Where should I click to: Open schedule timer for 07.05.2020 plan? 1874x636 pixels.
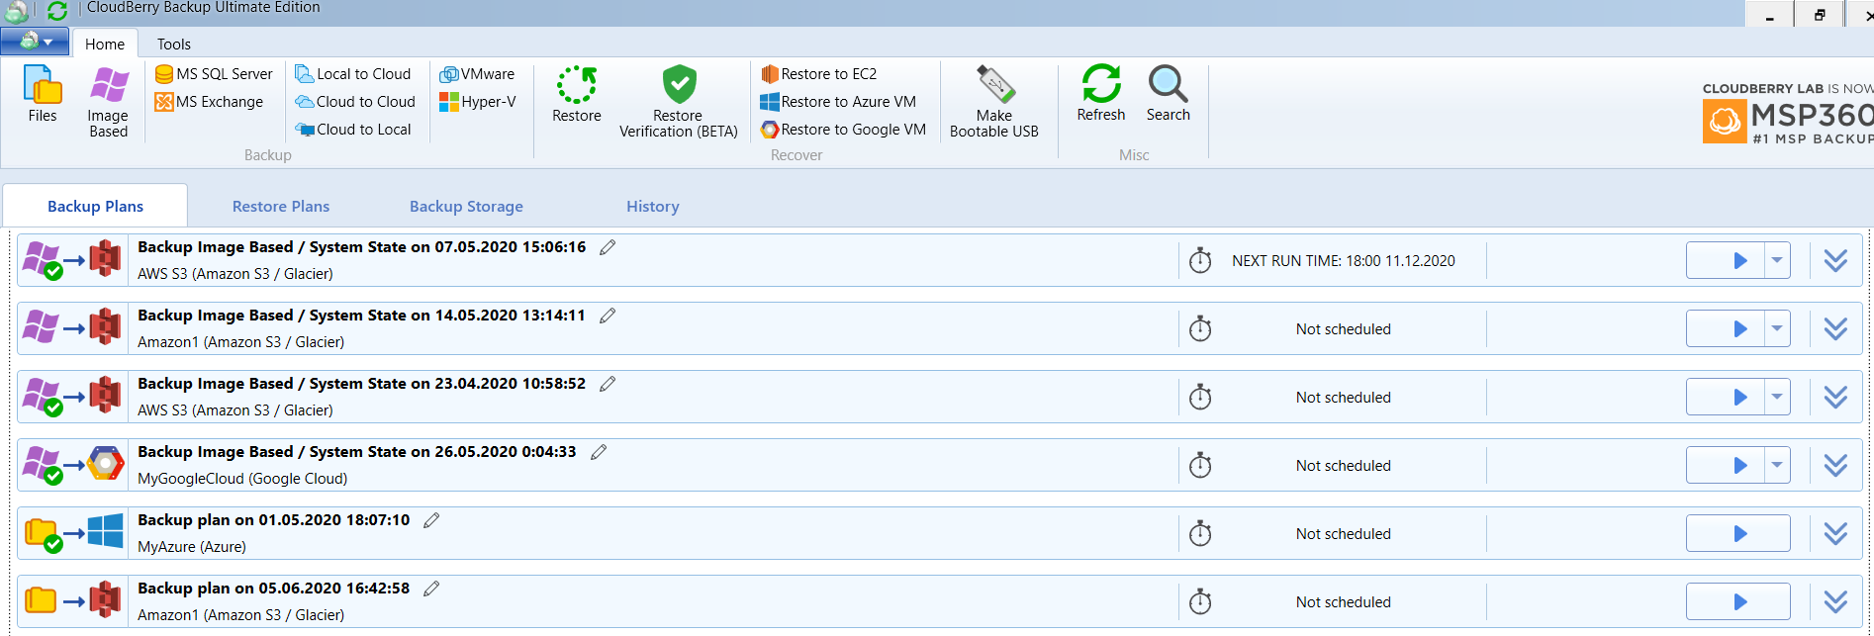tap(1200, 260)
